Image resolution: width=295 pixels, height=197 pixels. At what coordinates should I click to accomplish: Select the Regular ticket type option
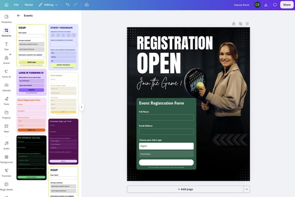click(166, 146)
